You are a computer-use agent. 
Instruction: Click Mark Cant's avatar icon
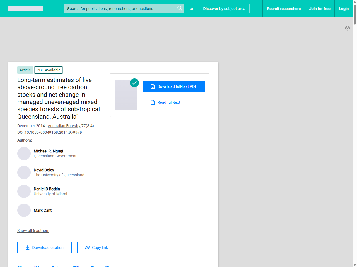click(x=24, y=210)
